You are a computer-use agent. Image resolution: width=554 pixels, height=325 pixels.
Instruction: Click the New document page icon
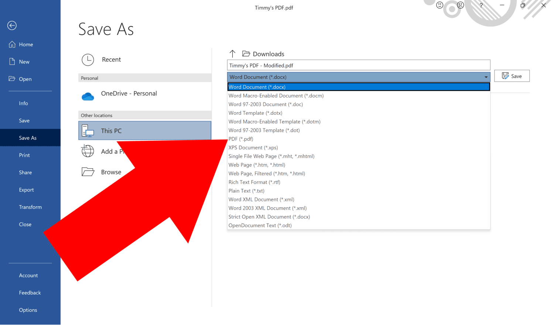coord(12,62)
